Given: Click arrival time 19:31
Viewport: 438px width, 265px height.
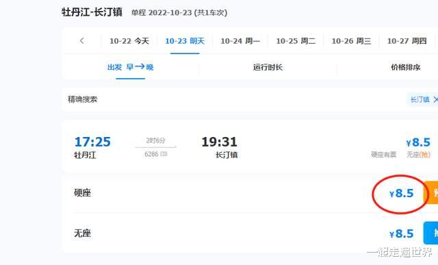Looking at the screenshot, I should 219,142.
